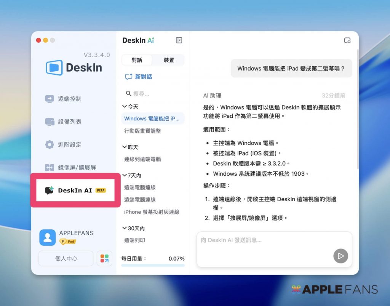Screen dimensions: 390x306
Task: Switch to the 裝置 tab
Action: coord(169,60)
